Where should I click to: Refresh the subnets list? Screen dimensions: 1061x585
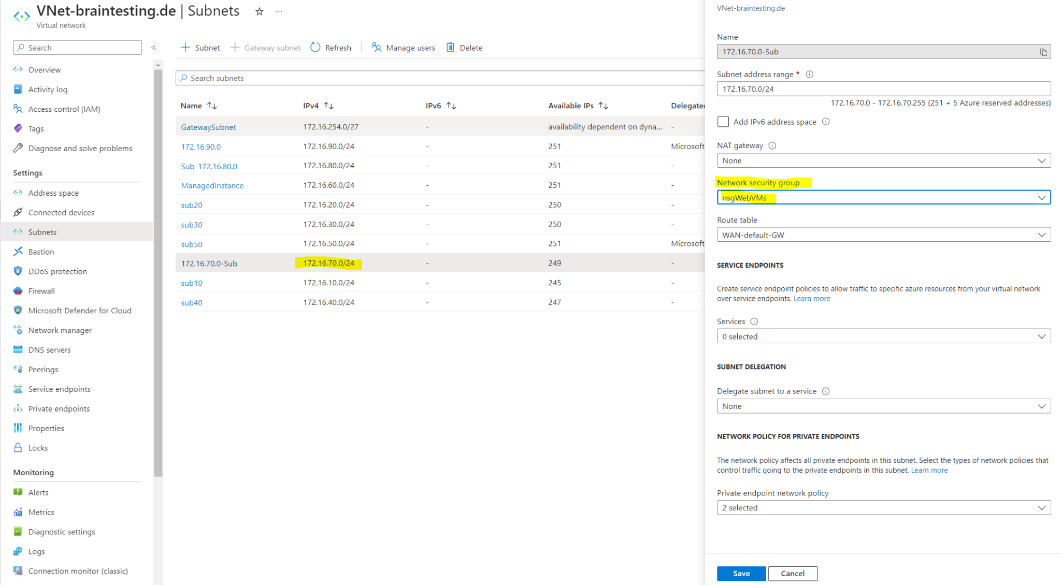[331, 47]
